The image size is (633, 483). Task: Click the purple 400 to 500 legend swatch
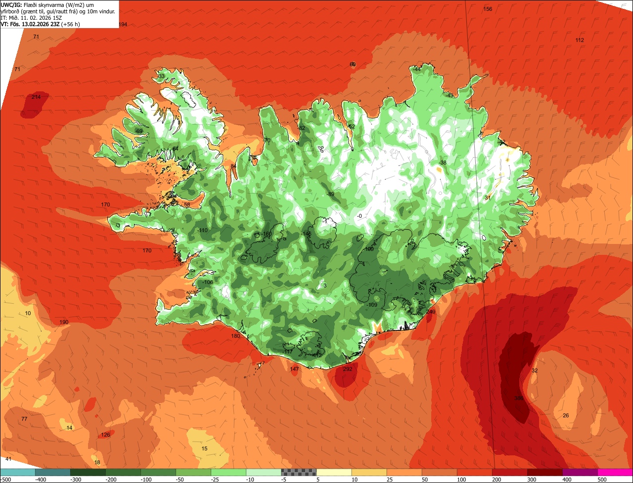tap(580, 472)
